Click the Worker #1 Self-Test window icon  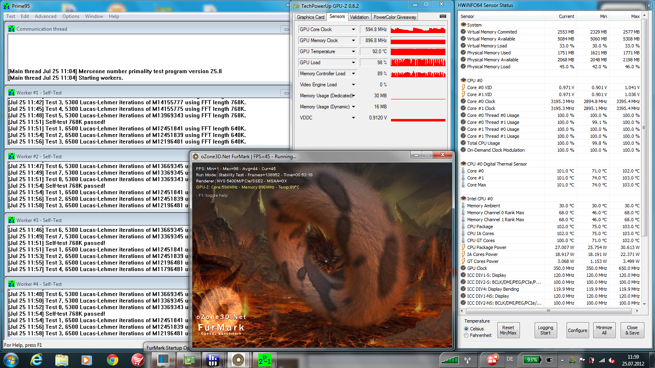click(11, 93)
